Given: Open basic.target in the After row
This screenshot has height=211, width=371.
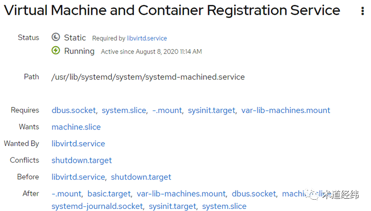Looking at the screenshot, I should [109, 194].
